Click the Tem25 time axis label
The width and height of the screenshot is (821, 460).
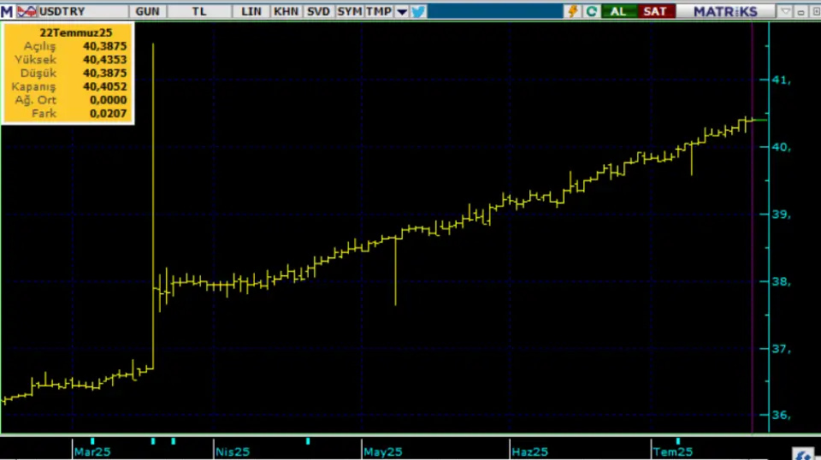click(673, 452)
